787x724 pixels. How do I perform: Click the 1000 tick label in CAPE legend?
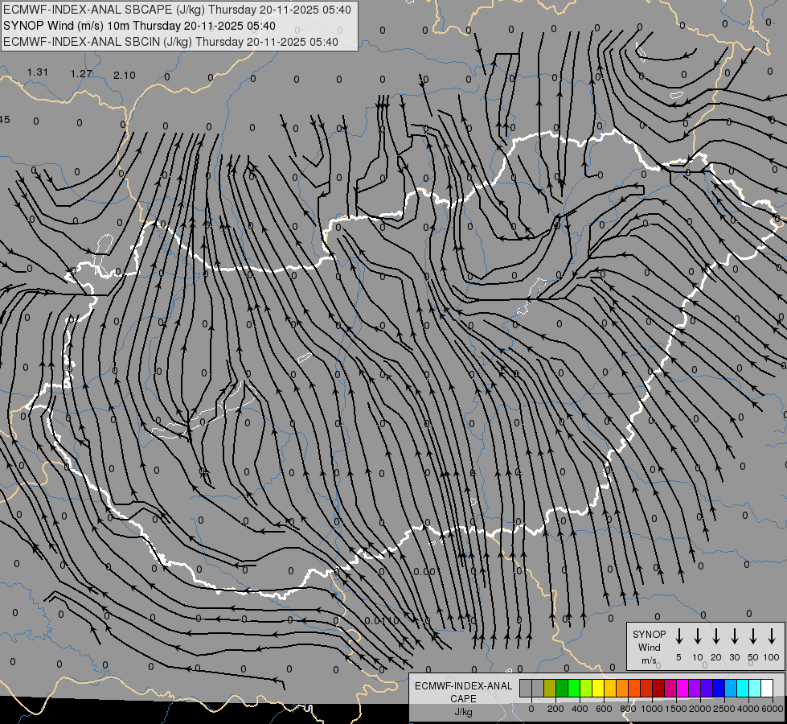tap(652, 709)
